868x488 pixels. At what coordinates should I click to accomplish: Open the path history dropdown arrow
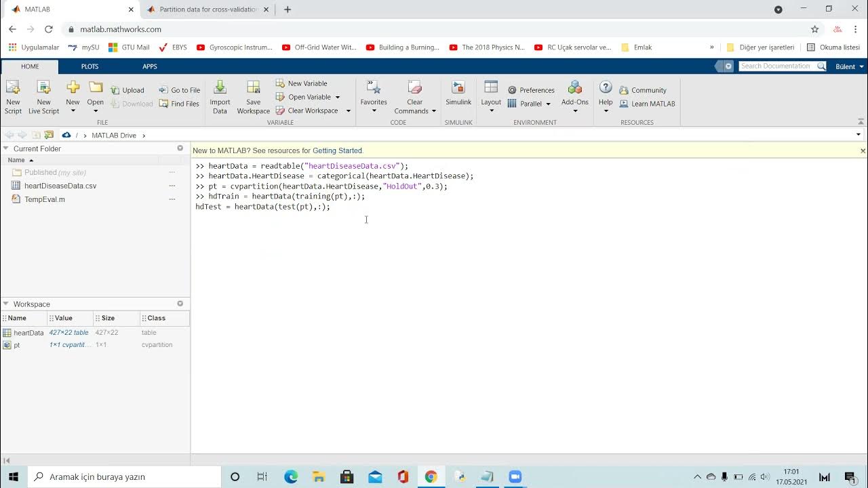coord(859,135)
